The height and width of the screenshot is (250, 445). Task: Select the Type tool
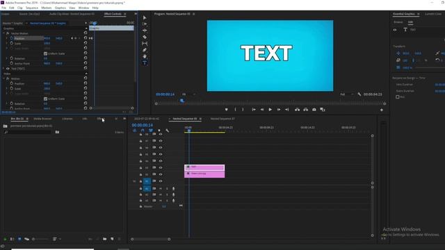[145, 62]
